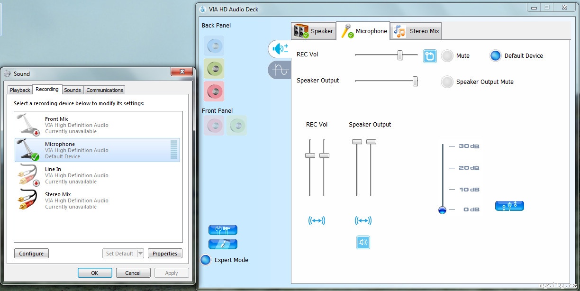This screenshot has height=291, width=580.
Task: Click the blue back panel jack icon
Action: [214, 46]
